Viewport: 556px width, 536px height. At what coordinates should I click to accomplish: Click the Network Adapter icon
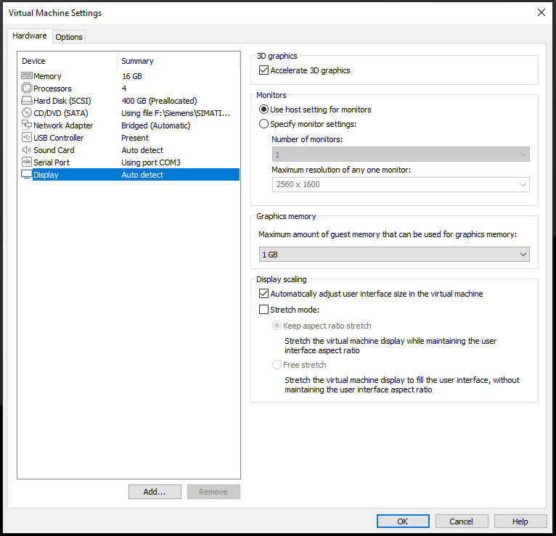pyautogui.click(x=27, y=125)
